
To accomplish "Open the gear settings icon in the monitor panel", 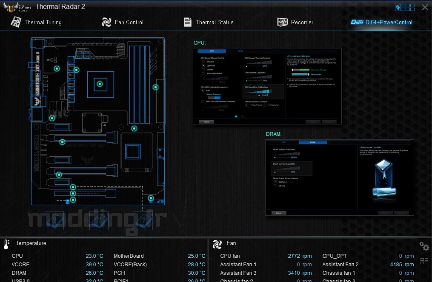I will [x=424, y=246].
